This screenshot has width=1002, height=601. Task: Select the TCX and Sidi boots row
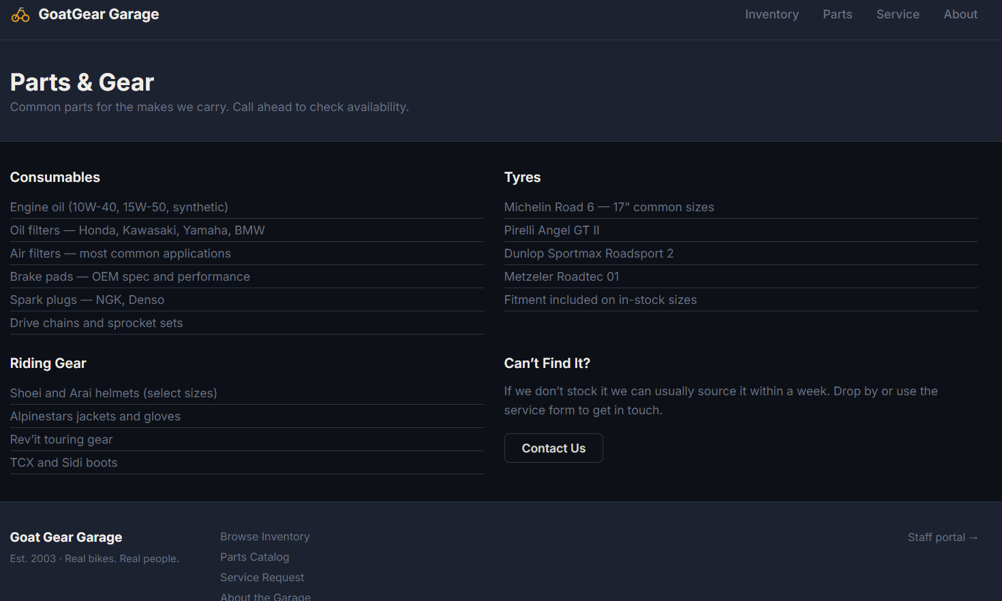click(247, 463)
